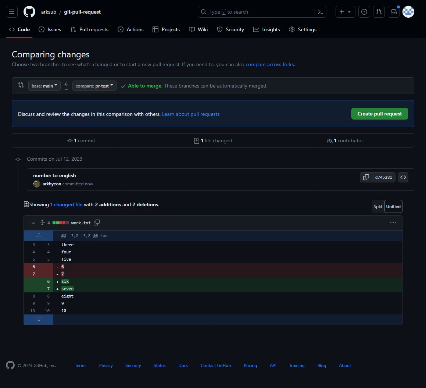Open the issues icon in header
The image size is (426, 388).
click(364, 12)
